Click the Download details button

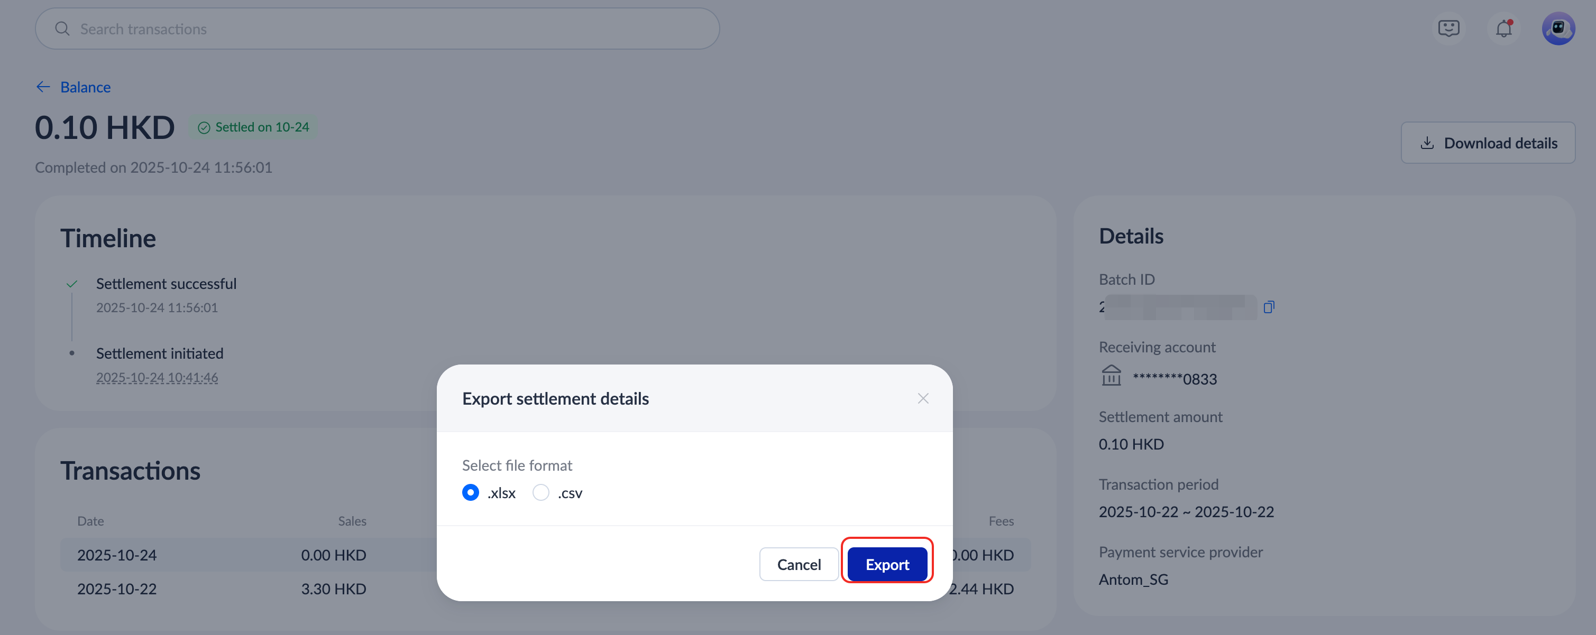click(1488, 143)
